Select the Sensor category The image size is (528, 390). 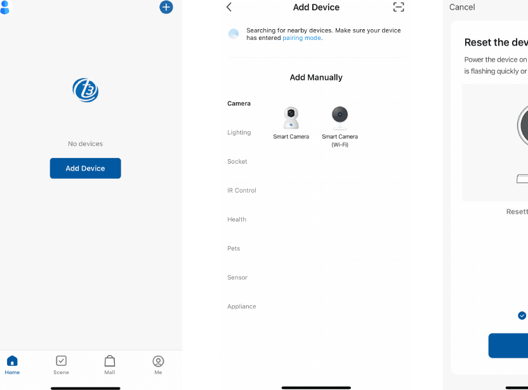point(237,277)
